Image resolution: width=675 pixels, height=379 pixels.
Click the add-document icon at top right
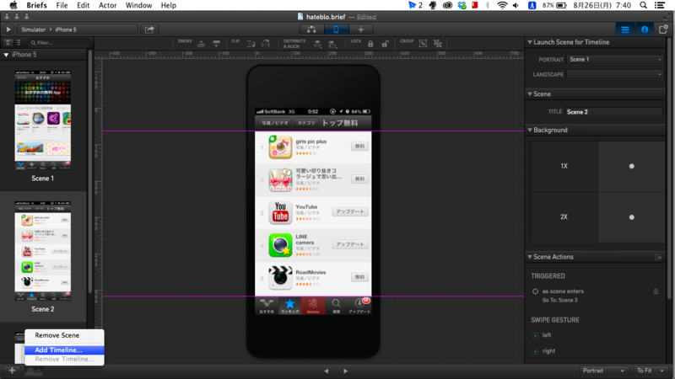coord(663,29)
